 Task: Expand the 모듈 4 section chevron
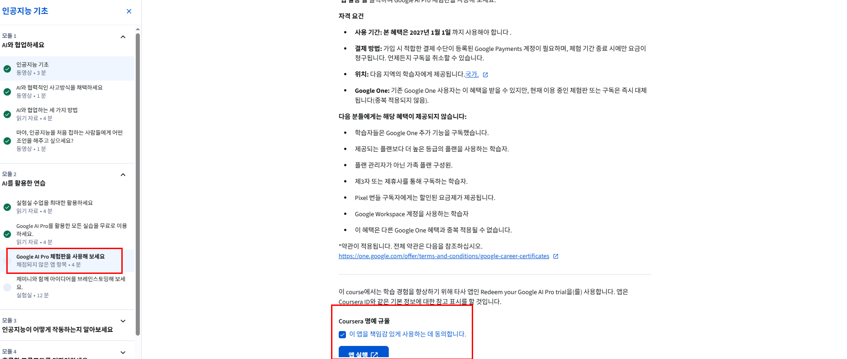click(123, 353)
